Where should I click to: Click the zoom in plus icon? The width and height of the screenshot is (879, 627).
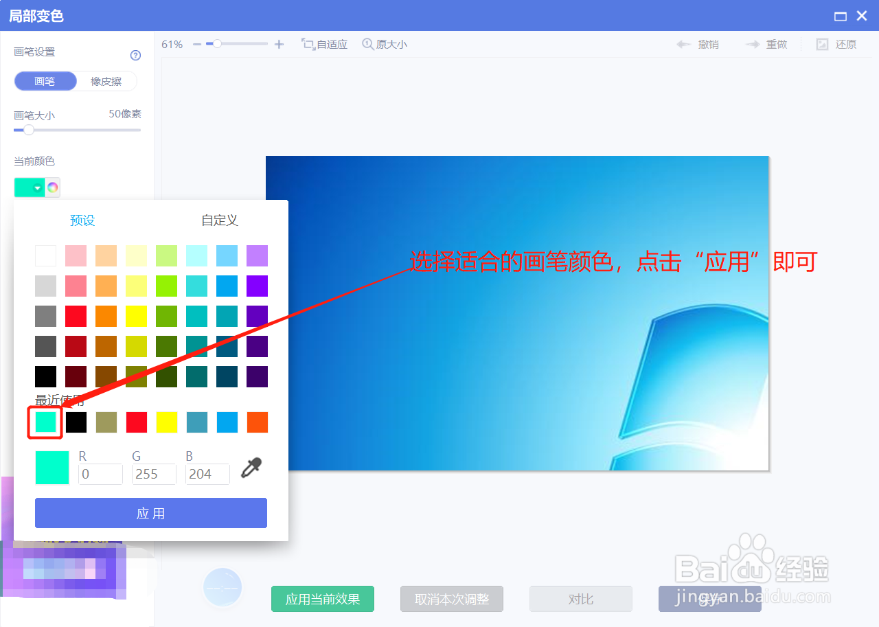(x=279, y=44)
